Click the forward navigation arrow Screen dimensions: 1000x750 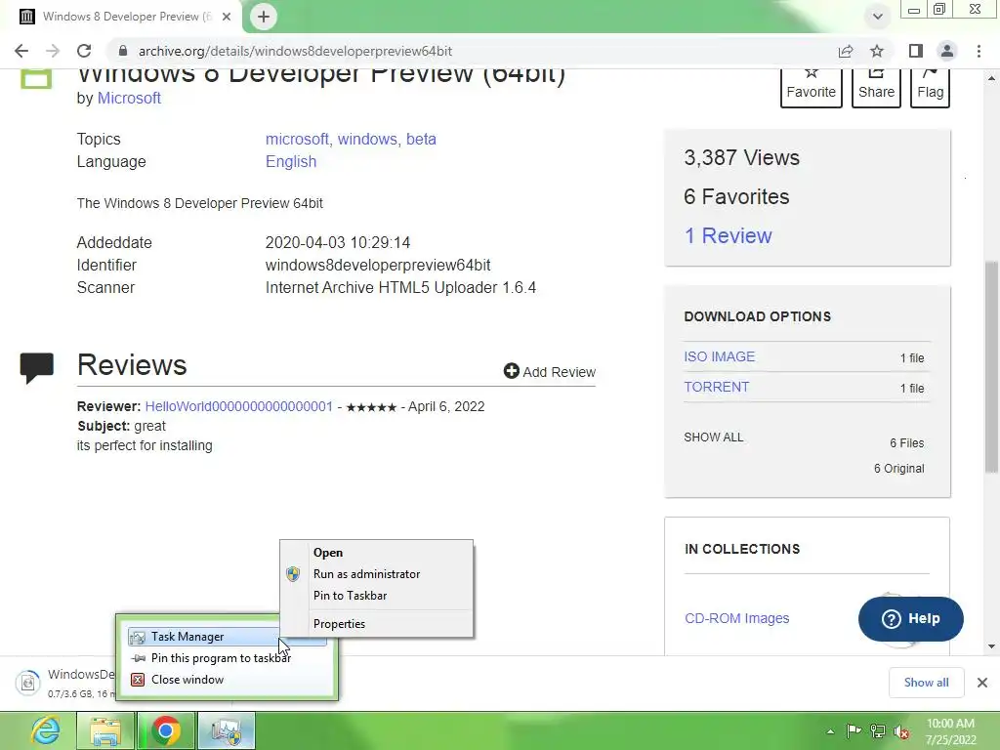[53, 51]
